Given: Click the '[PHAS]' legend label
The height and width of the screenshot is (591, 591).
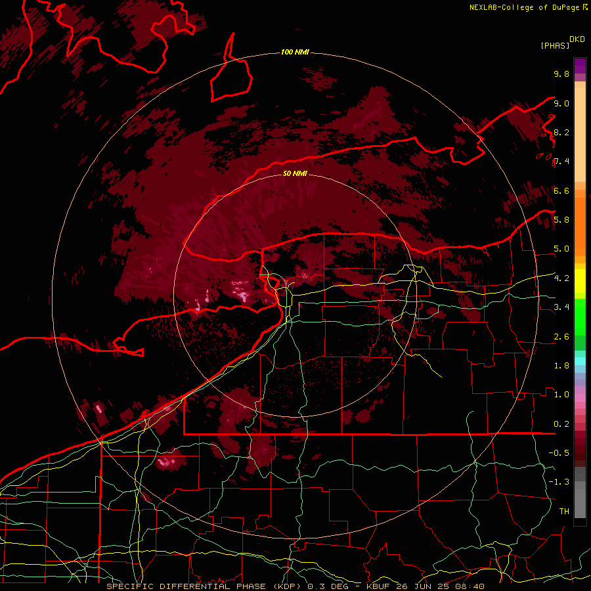Looking at the screenshot, I should (x=555, y=45).
